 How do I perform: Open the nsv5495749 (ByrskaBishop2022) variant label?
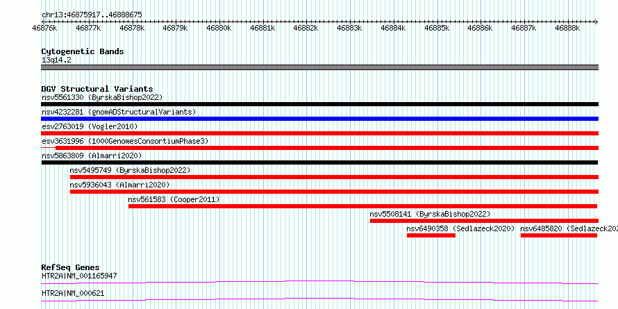tap(130, 170)
